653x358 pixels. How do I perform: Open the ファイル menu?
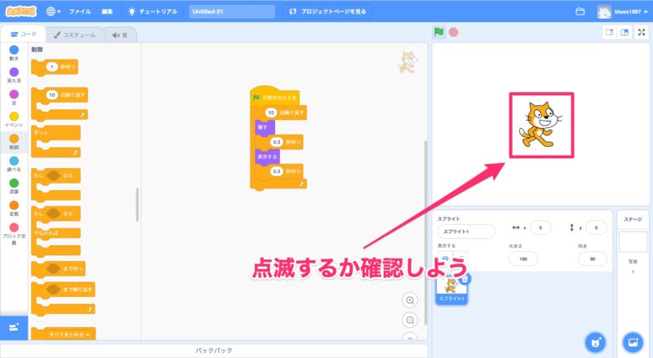(x=80, y=11)
